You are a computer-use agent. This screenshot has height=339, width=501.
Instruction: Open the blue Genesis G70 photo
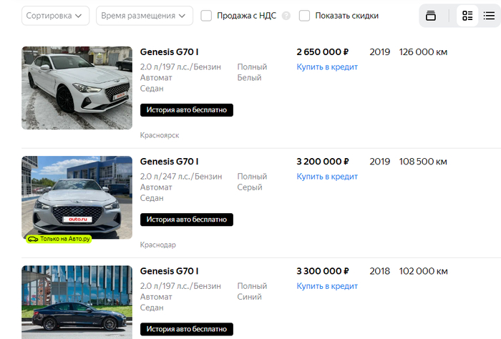pyautogui.click(x=77, y=302)
